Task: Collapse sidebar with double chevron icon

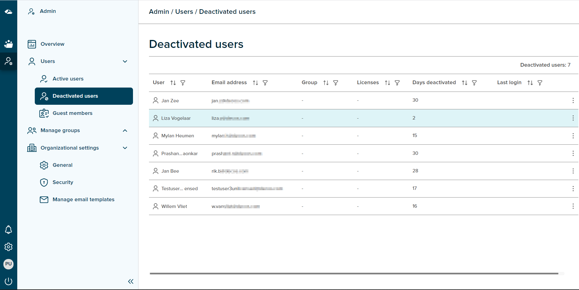Action: (x=131, y=281)
